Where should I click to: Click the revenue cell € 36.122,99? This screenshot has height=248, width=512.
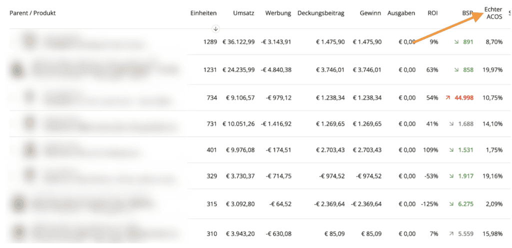click(238, 42)
